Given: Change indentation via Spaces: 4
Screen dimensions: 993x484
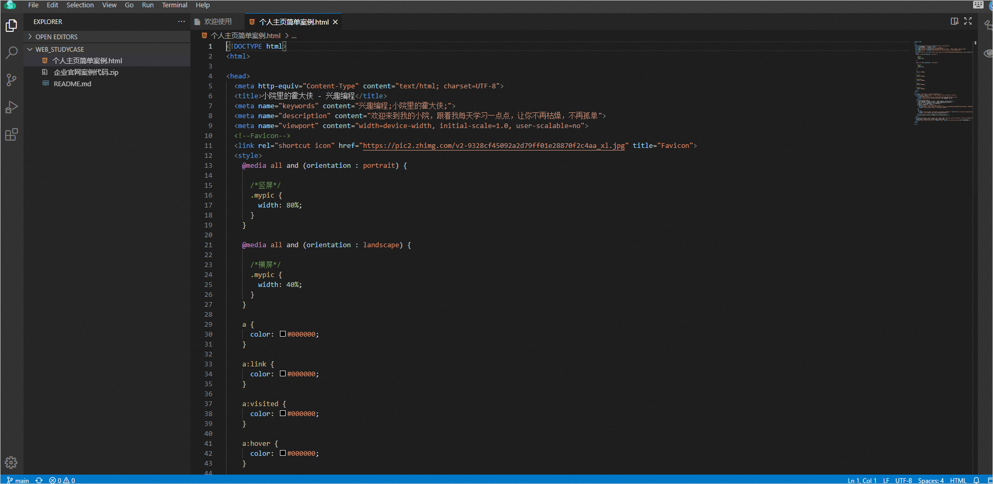Looking at the screenshot, I should 931,480.
